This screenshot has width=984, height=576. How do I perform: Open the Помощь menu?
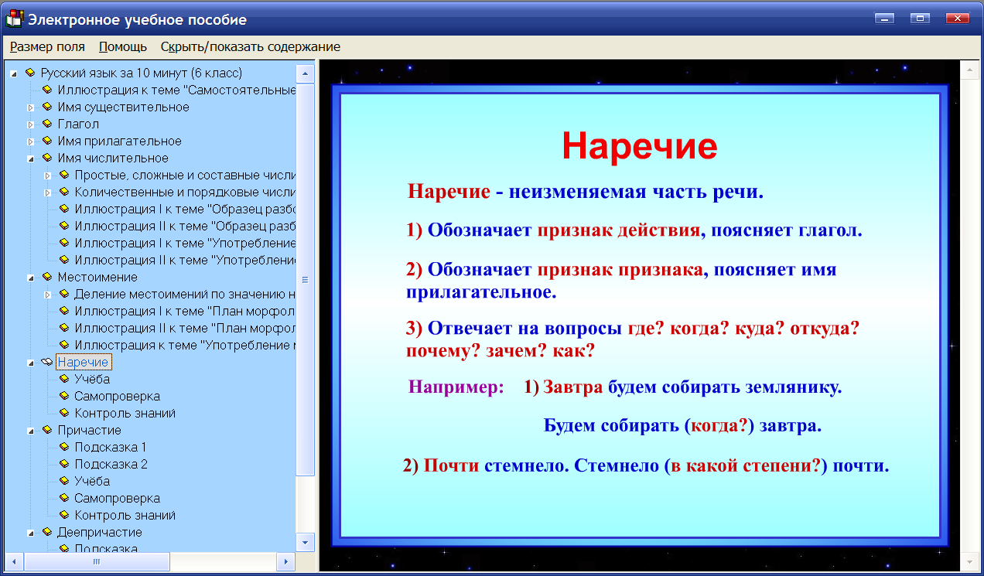(121, 46)
